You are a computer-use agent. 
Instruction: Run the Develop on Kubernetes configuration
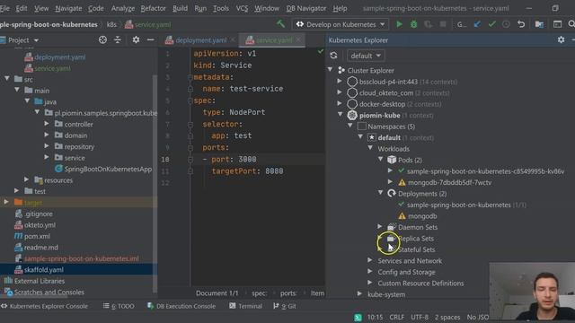coord(399,24)
